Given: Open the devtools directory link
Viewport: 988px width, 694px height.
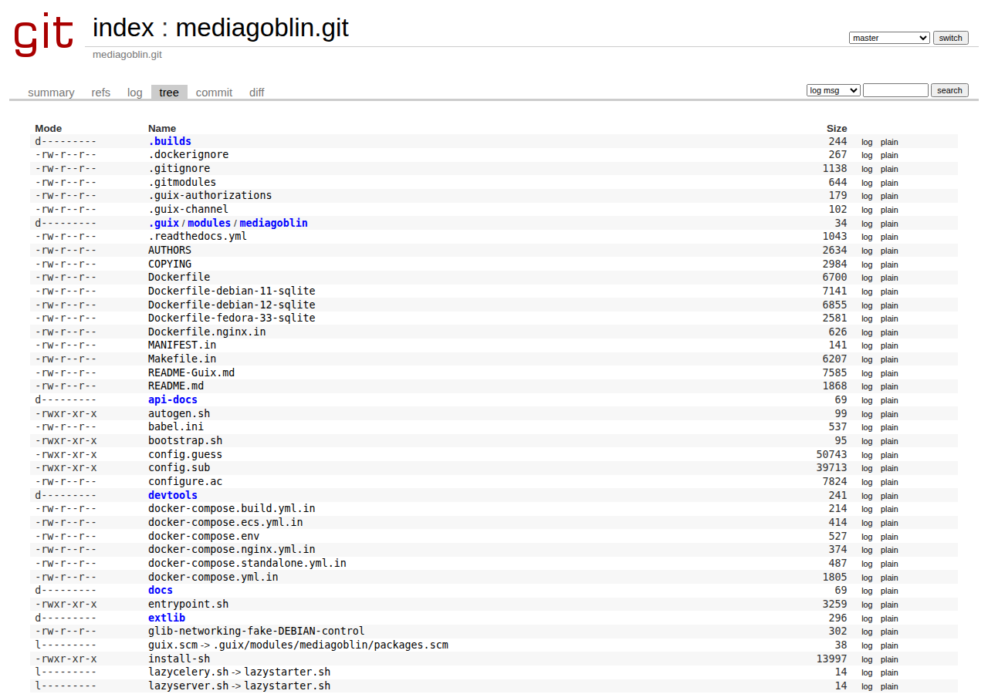Looking at the screenshot, I should click(x=173, y=495).
